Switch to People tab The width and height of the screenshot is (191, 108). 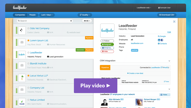tap(32, 15)
